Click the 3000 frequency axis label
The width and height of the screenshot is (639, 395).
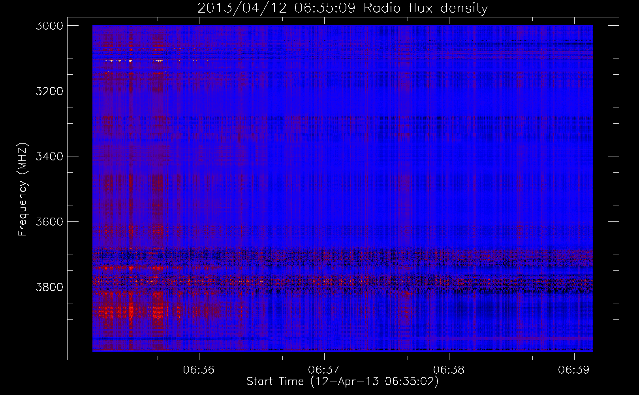49,26
